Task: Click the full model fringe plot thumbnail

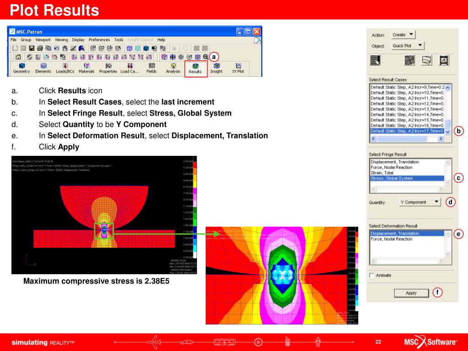Action: pos(104,215)
